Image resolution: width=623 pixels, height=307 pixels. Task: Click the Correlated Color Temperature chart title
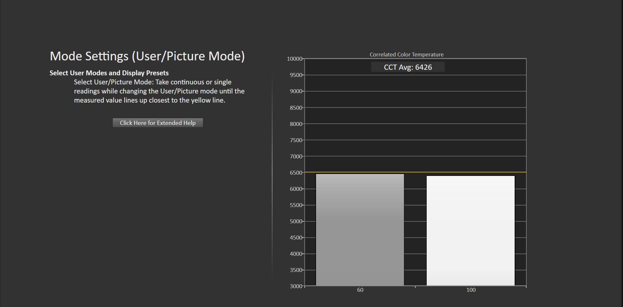pos(407,55)
